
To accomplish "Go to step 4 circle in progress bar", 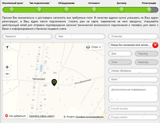I will [94, 10].
